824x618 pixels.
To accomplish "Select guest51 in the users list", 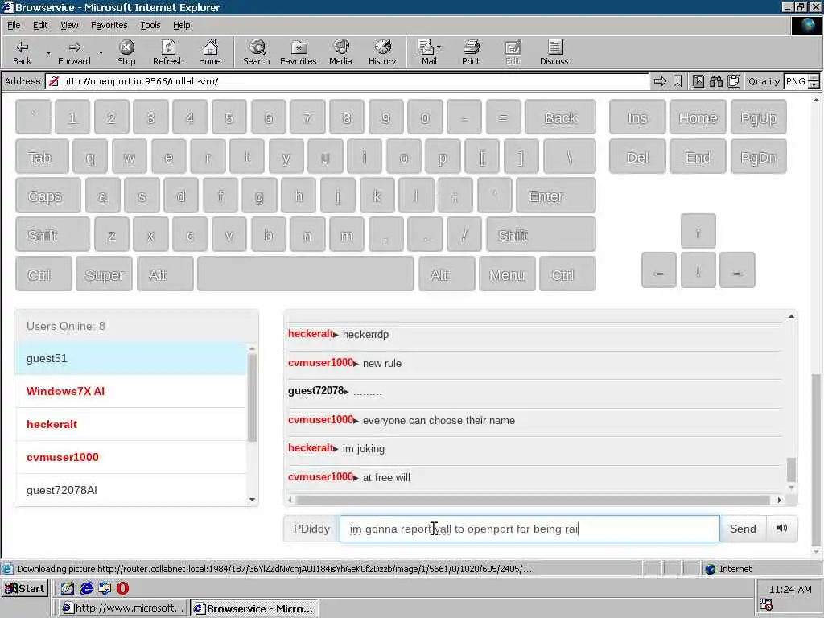I will click(131, 358).
